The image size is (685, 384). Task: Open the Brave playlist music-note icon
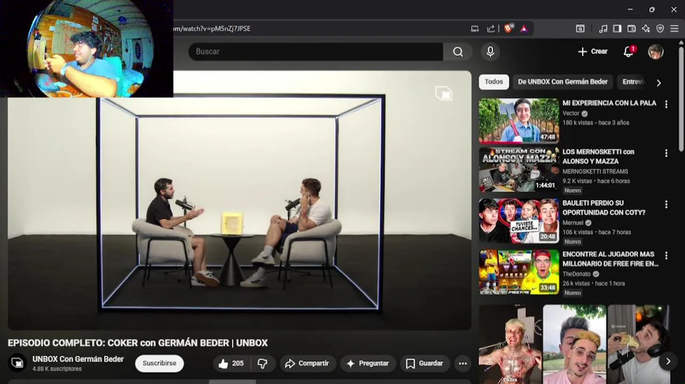click(x=603, y=29)
